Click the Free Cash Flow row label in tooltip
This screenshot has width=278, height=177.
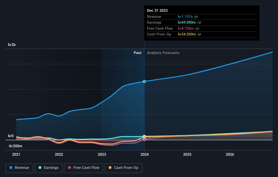coord(160,28)
